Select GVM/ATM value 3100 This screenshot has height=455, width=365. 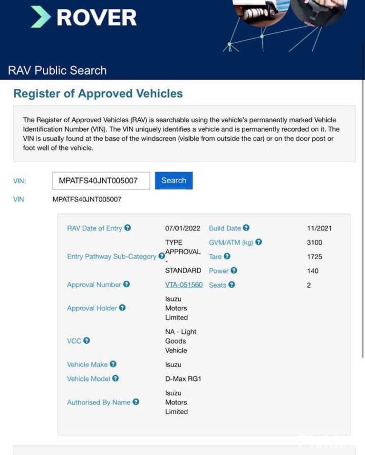coord(315,242)
